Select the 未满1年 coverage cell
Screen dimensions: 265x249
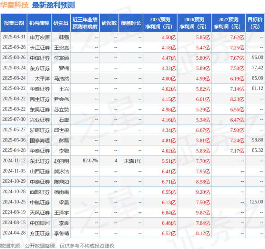click(x=133, y=161)
